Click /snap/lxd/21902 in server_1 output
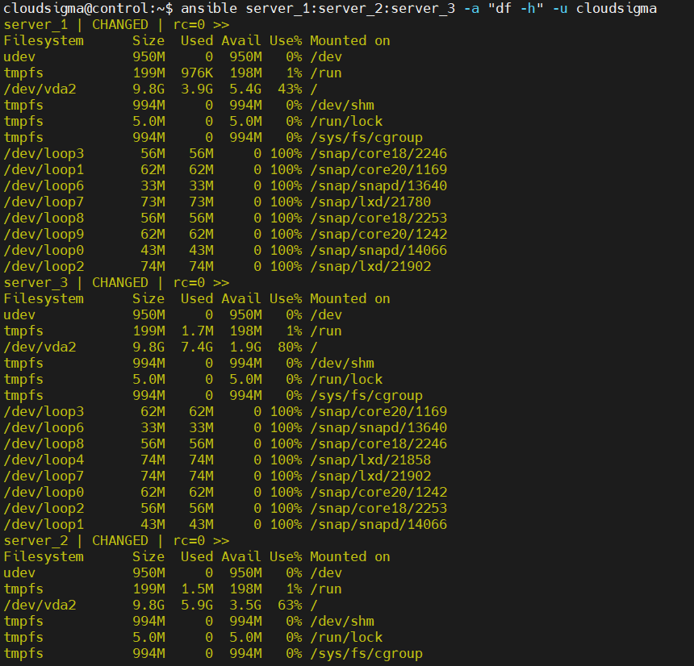The width and height of the screenshot is (694, 666). coord(370,267)
